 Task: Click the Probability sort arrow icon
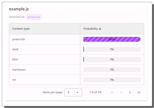click(100, 29)
